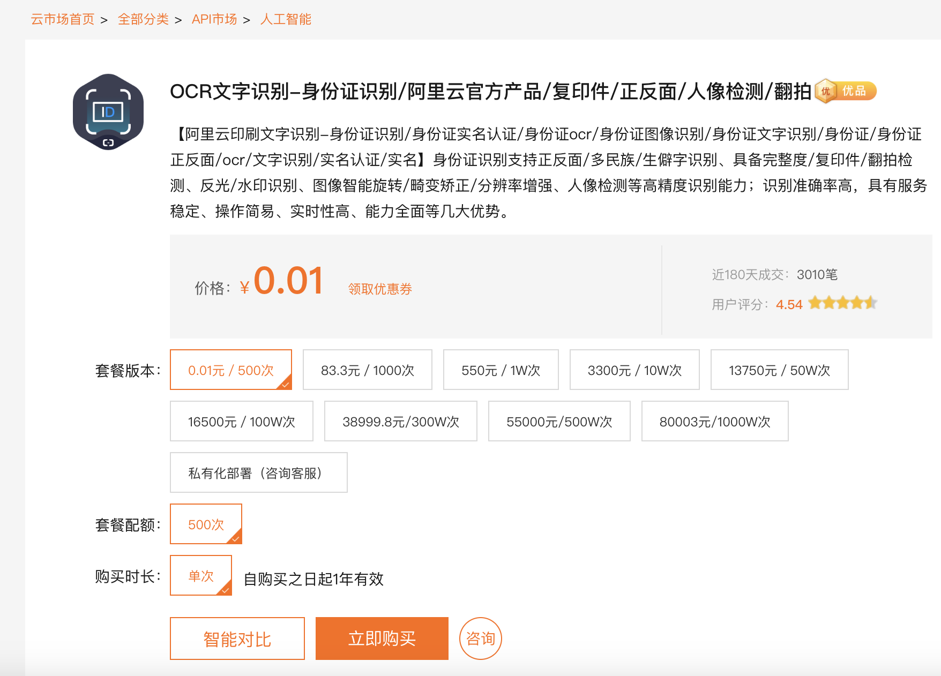
Task: Click the 领取优惠券 coupon link
Action: tap(380, 289)
